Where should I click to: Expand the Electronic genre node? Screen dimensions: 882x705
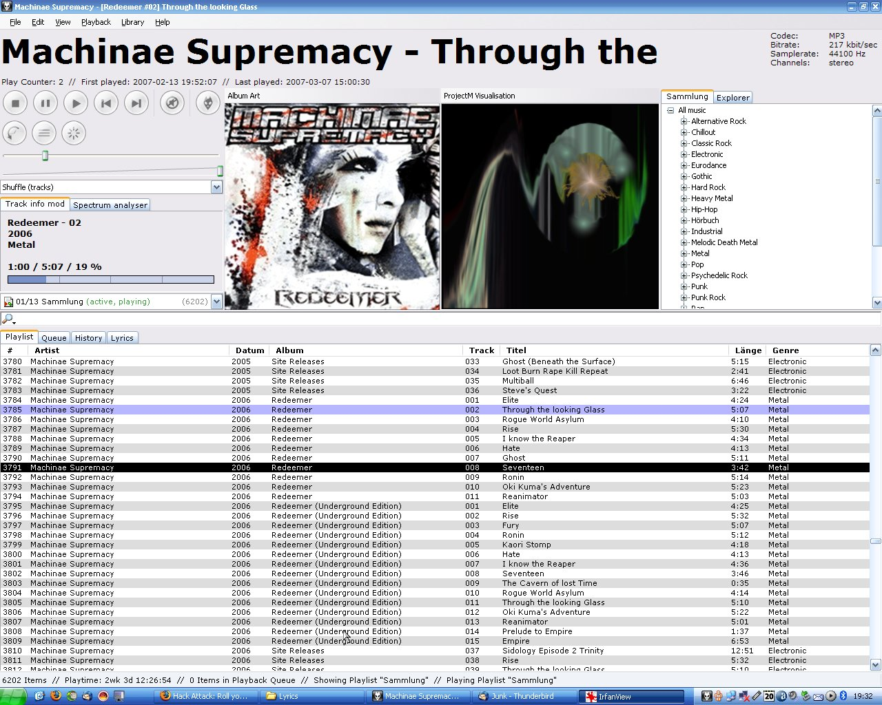click(684, 154)
